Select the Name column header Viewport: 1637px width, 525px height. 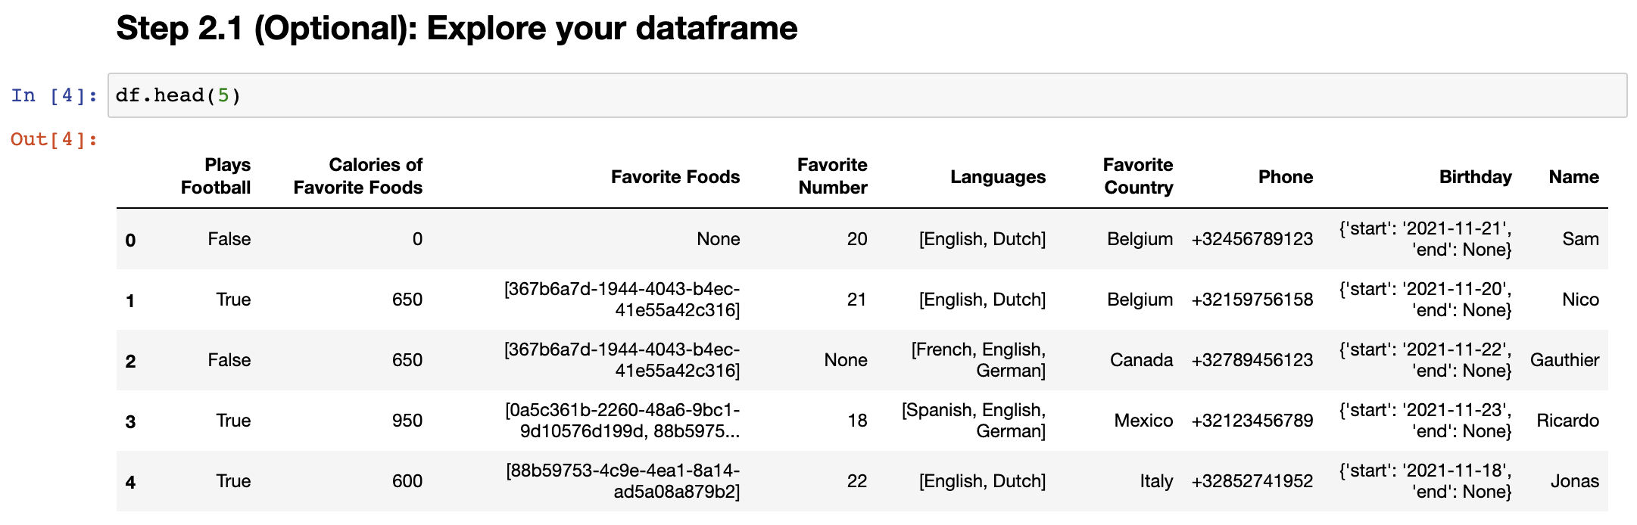tap(1573, 177)
